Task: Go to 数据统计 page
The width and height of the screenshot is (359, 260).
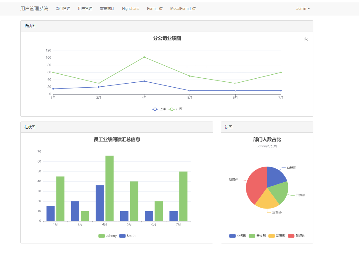Action: [x=107, y=9]
